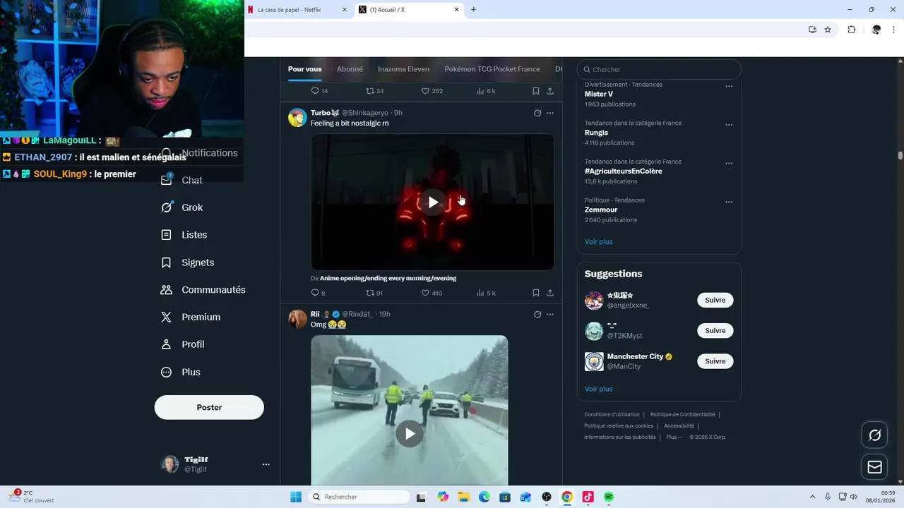
Task: View stats of Turbo's post 5 k
Action: pyautogui.click(x=486, y=293)
